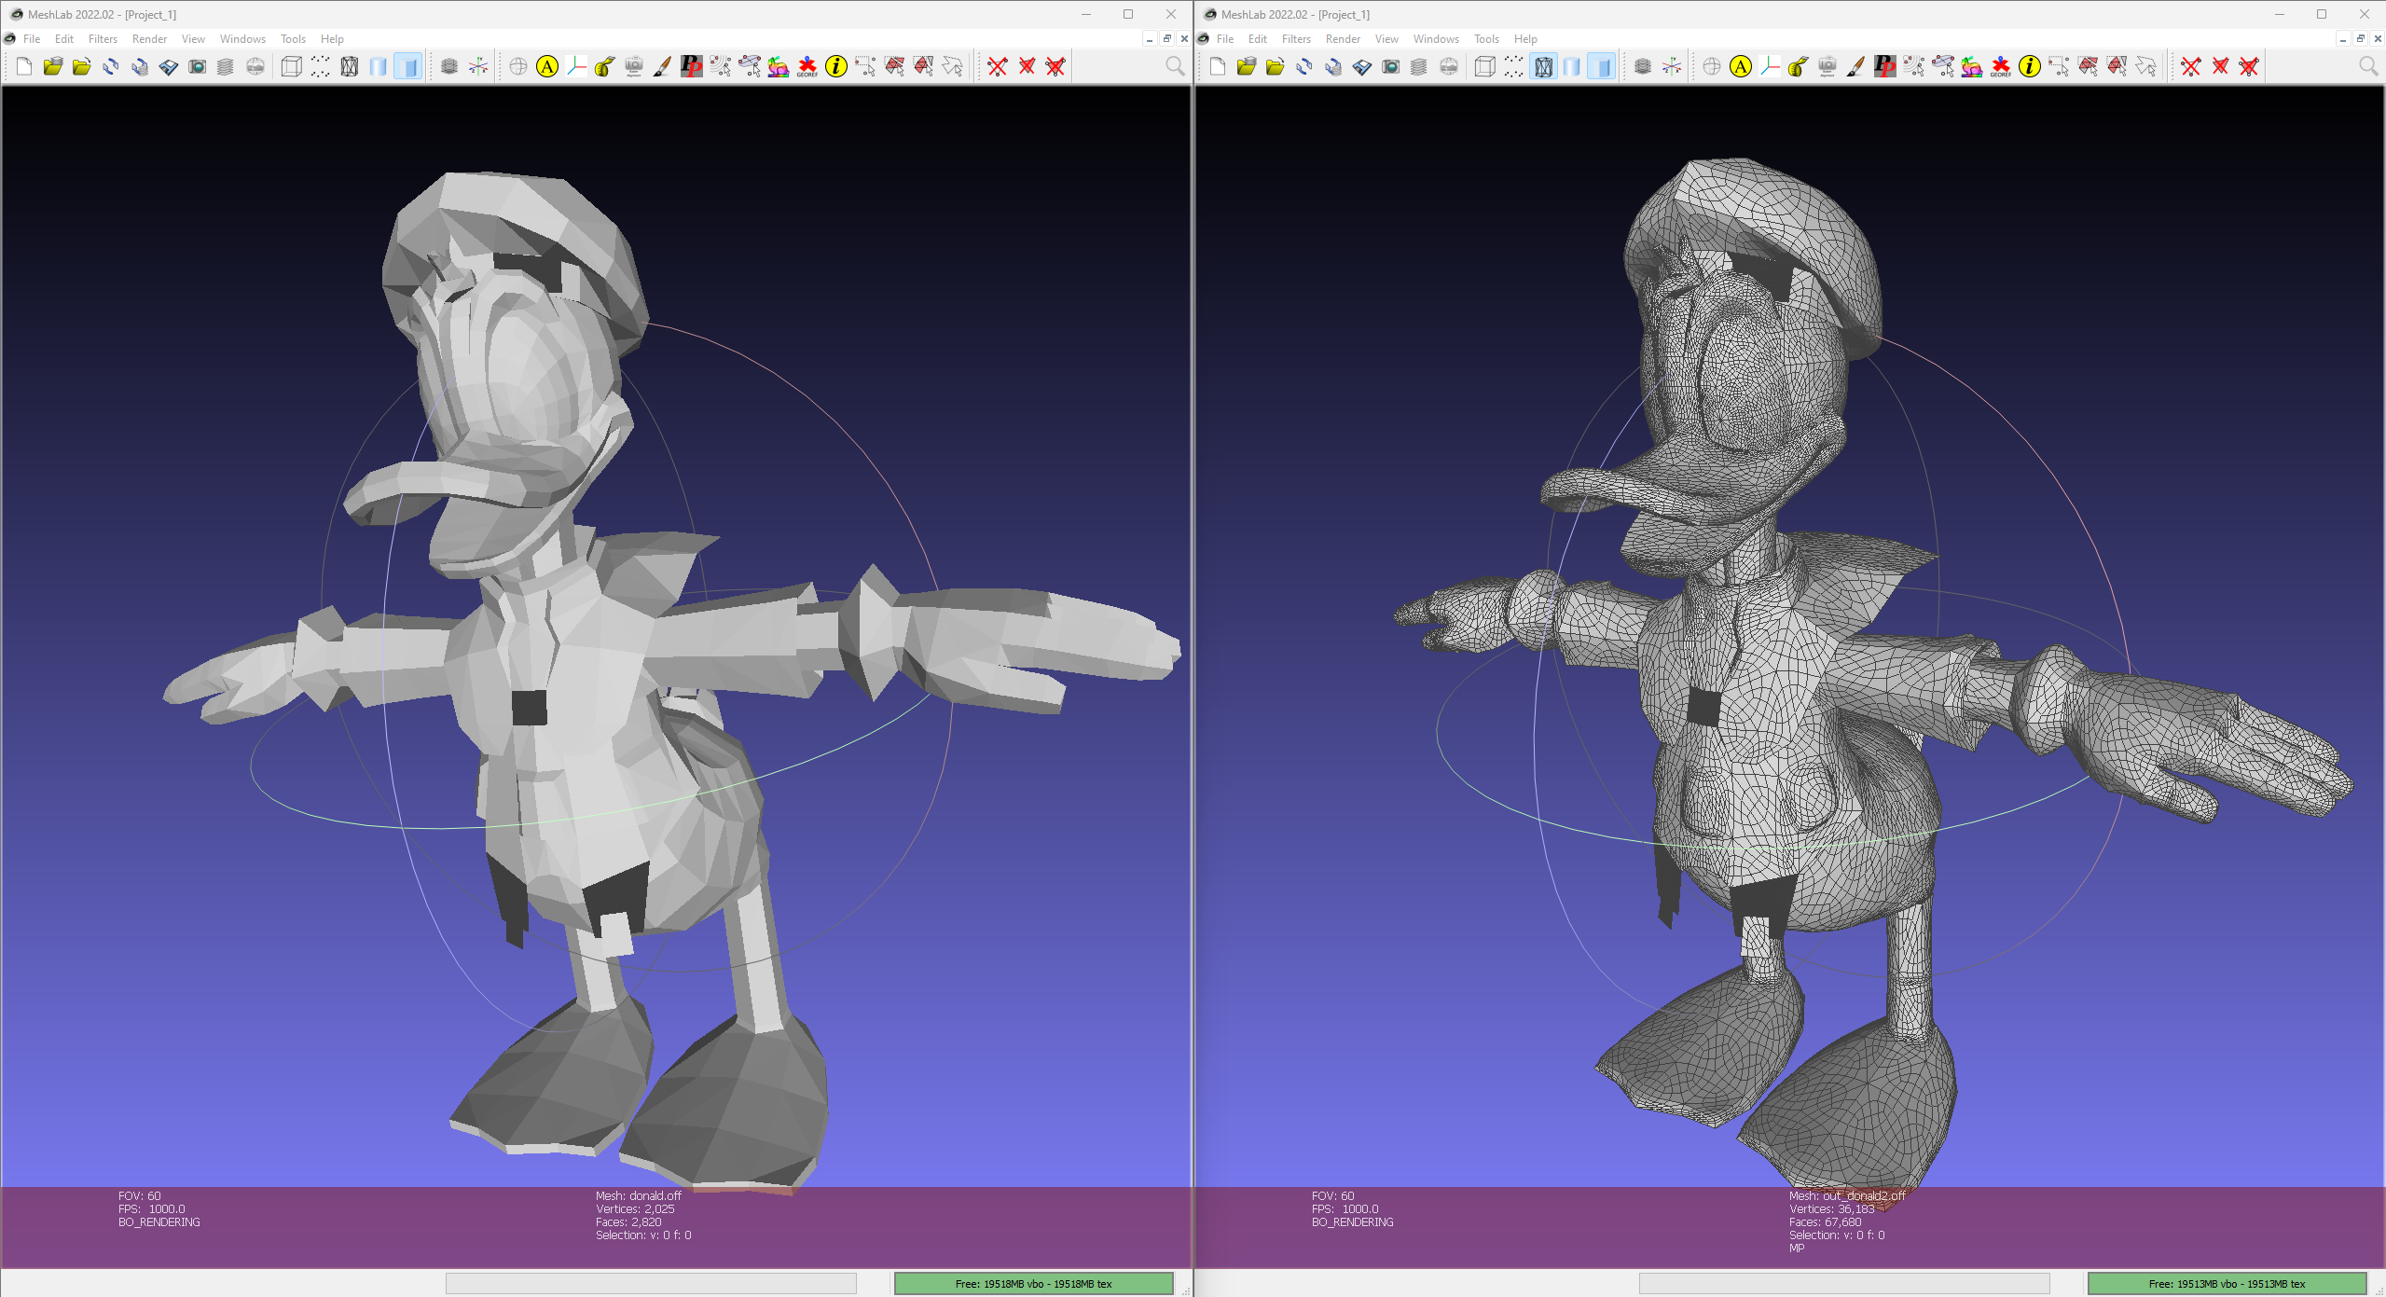The width and height of the screenshot is (2386, 1297).
Task: Select yellow A align tool in left window
Action: point(547,66)
